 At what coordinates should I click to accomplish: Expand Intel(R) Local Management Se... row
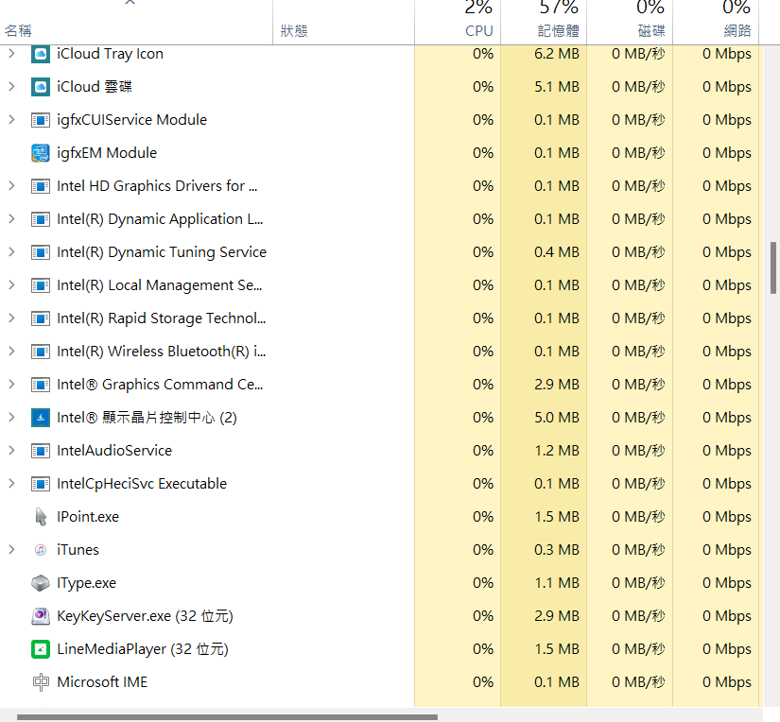click(x=11, y=285)
